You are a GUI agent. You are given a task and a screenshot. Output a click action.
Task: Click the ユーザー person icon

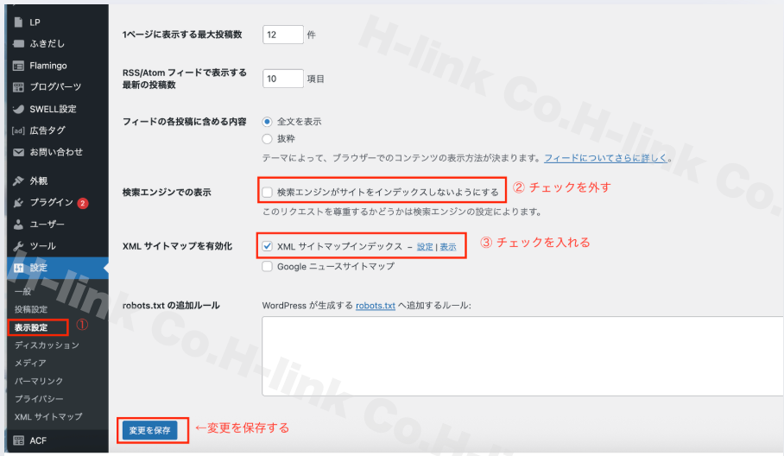tap(18, 224)
